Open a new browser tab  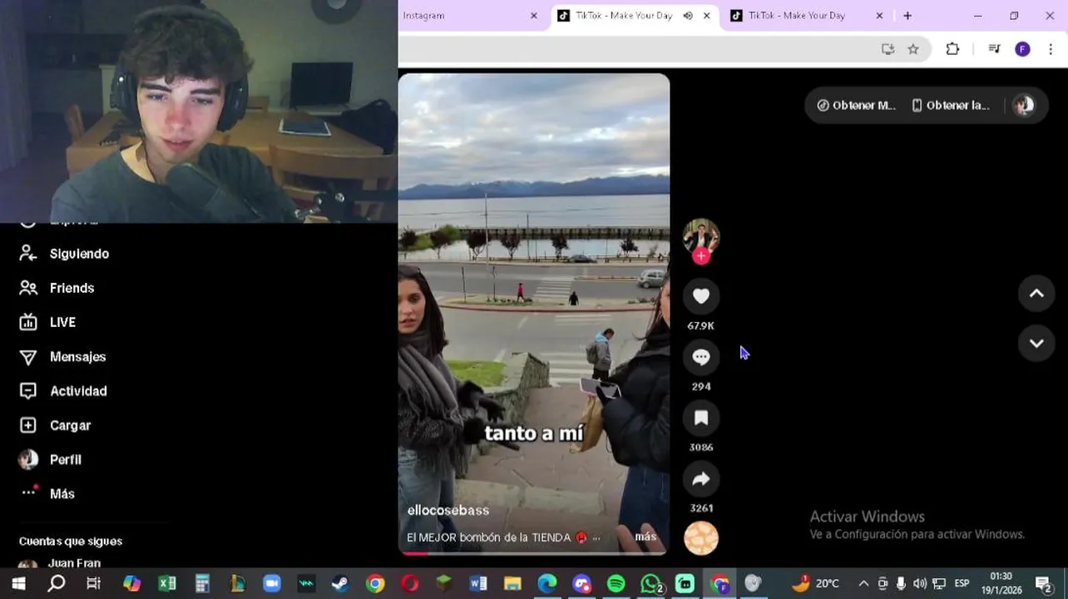[907, 15]
